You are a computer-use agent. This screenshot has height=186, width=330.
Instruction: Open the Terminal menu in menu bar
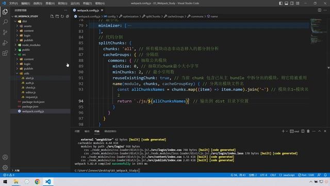[87, 4]
